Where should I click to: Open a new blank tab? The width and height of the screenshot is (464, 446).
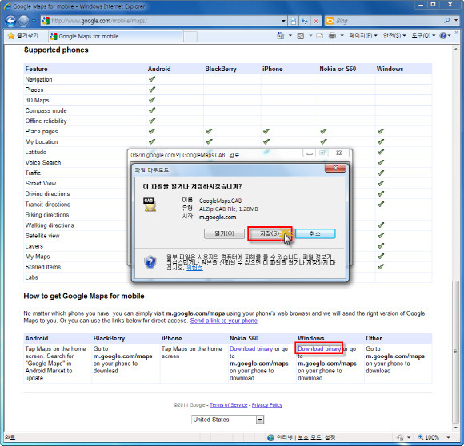190,36
